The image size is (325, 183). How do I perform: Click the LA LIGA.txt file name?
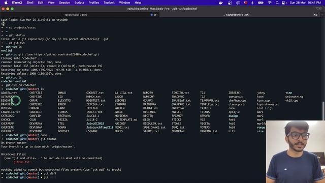[123, 93]
